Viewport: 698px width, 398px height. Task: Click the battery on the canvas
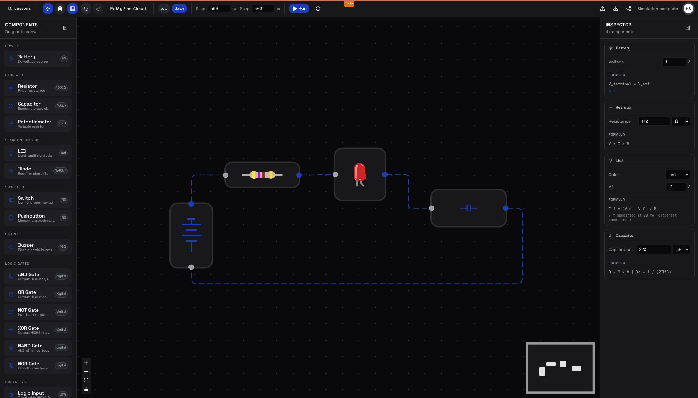pos(191,235)
